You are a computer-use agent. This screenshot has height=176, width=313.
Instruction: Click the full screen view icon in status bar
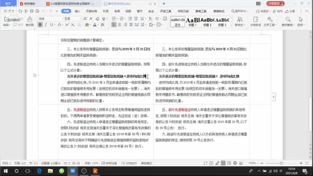[205, 163]
